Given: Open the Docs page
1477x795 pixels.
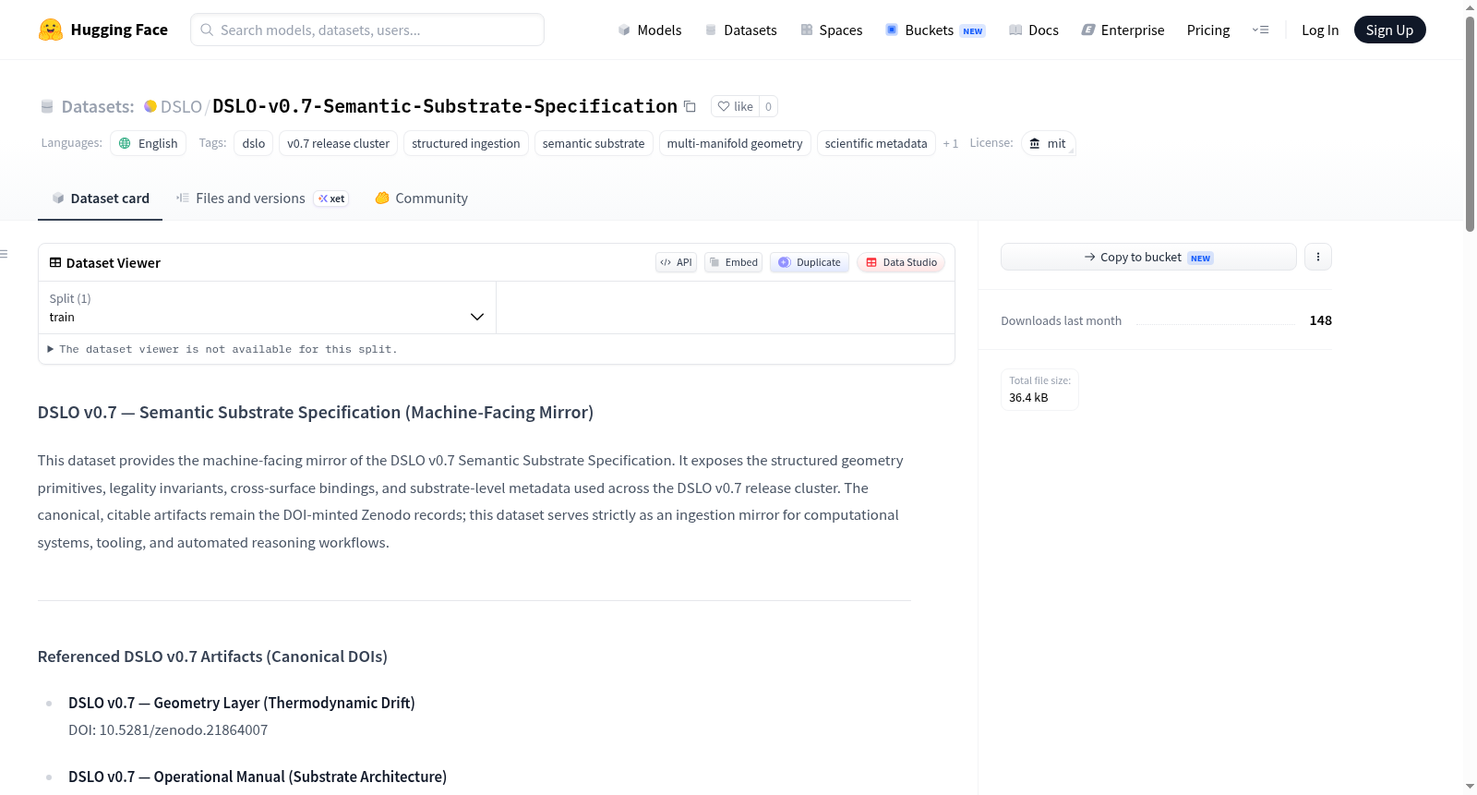Looking at the screenshot, I should pyautogui.click(x=1034, y=30).
